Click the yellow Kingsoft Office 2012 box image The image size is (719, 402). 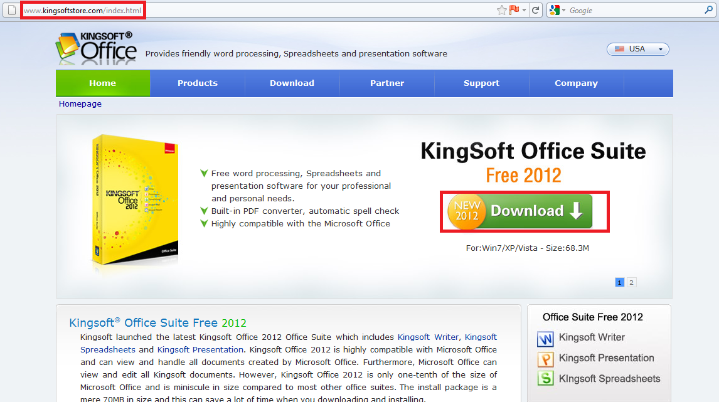click(x=135, y=200)
